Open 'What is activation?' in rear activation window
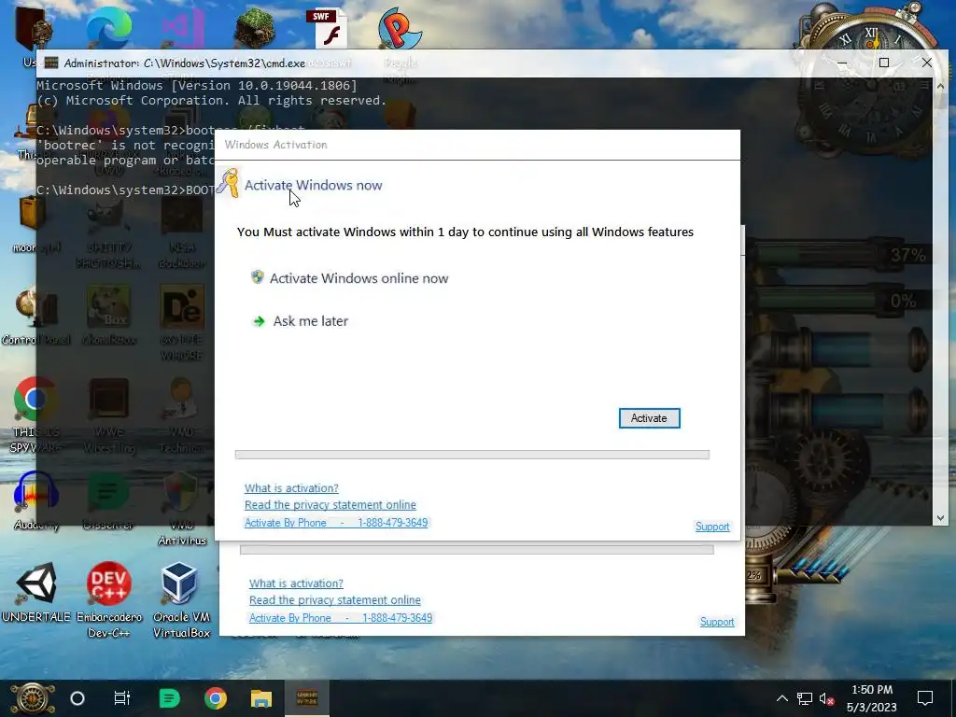This screenshot has width=956, height=717. (296, 583)
